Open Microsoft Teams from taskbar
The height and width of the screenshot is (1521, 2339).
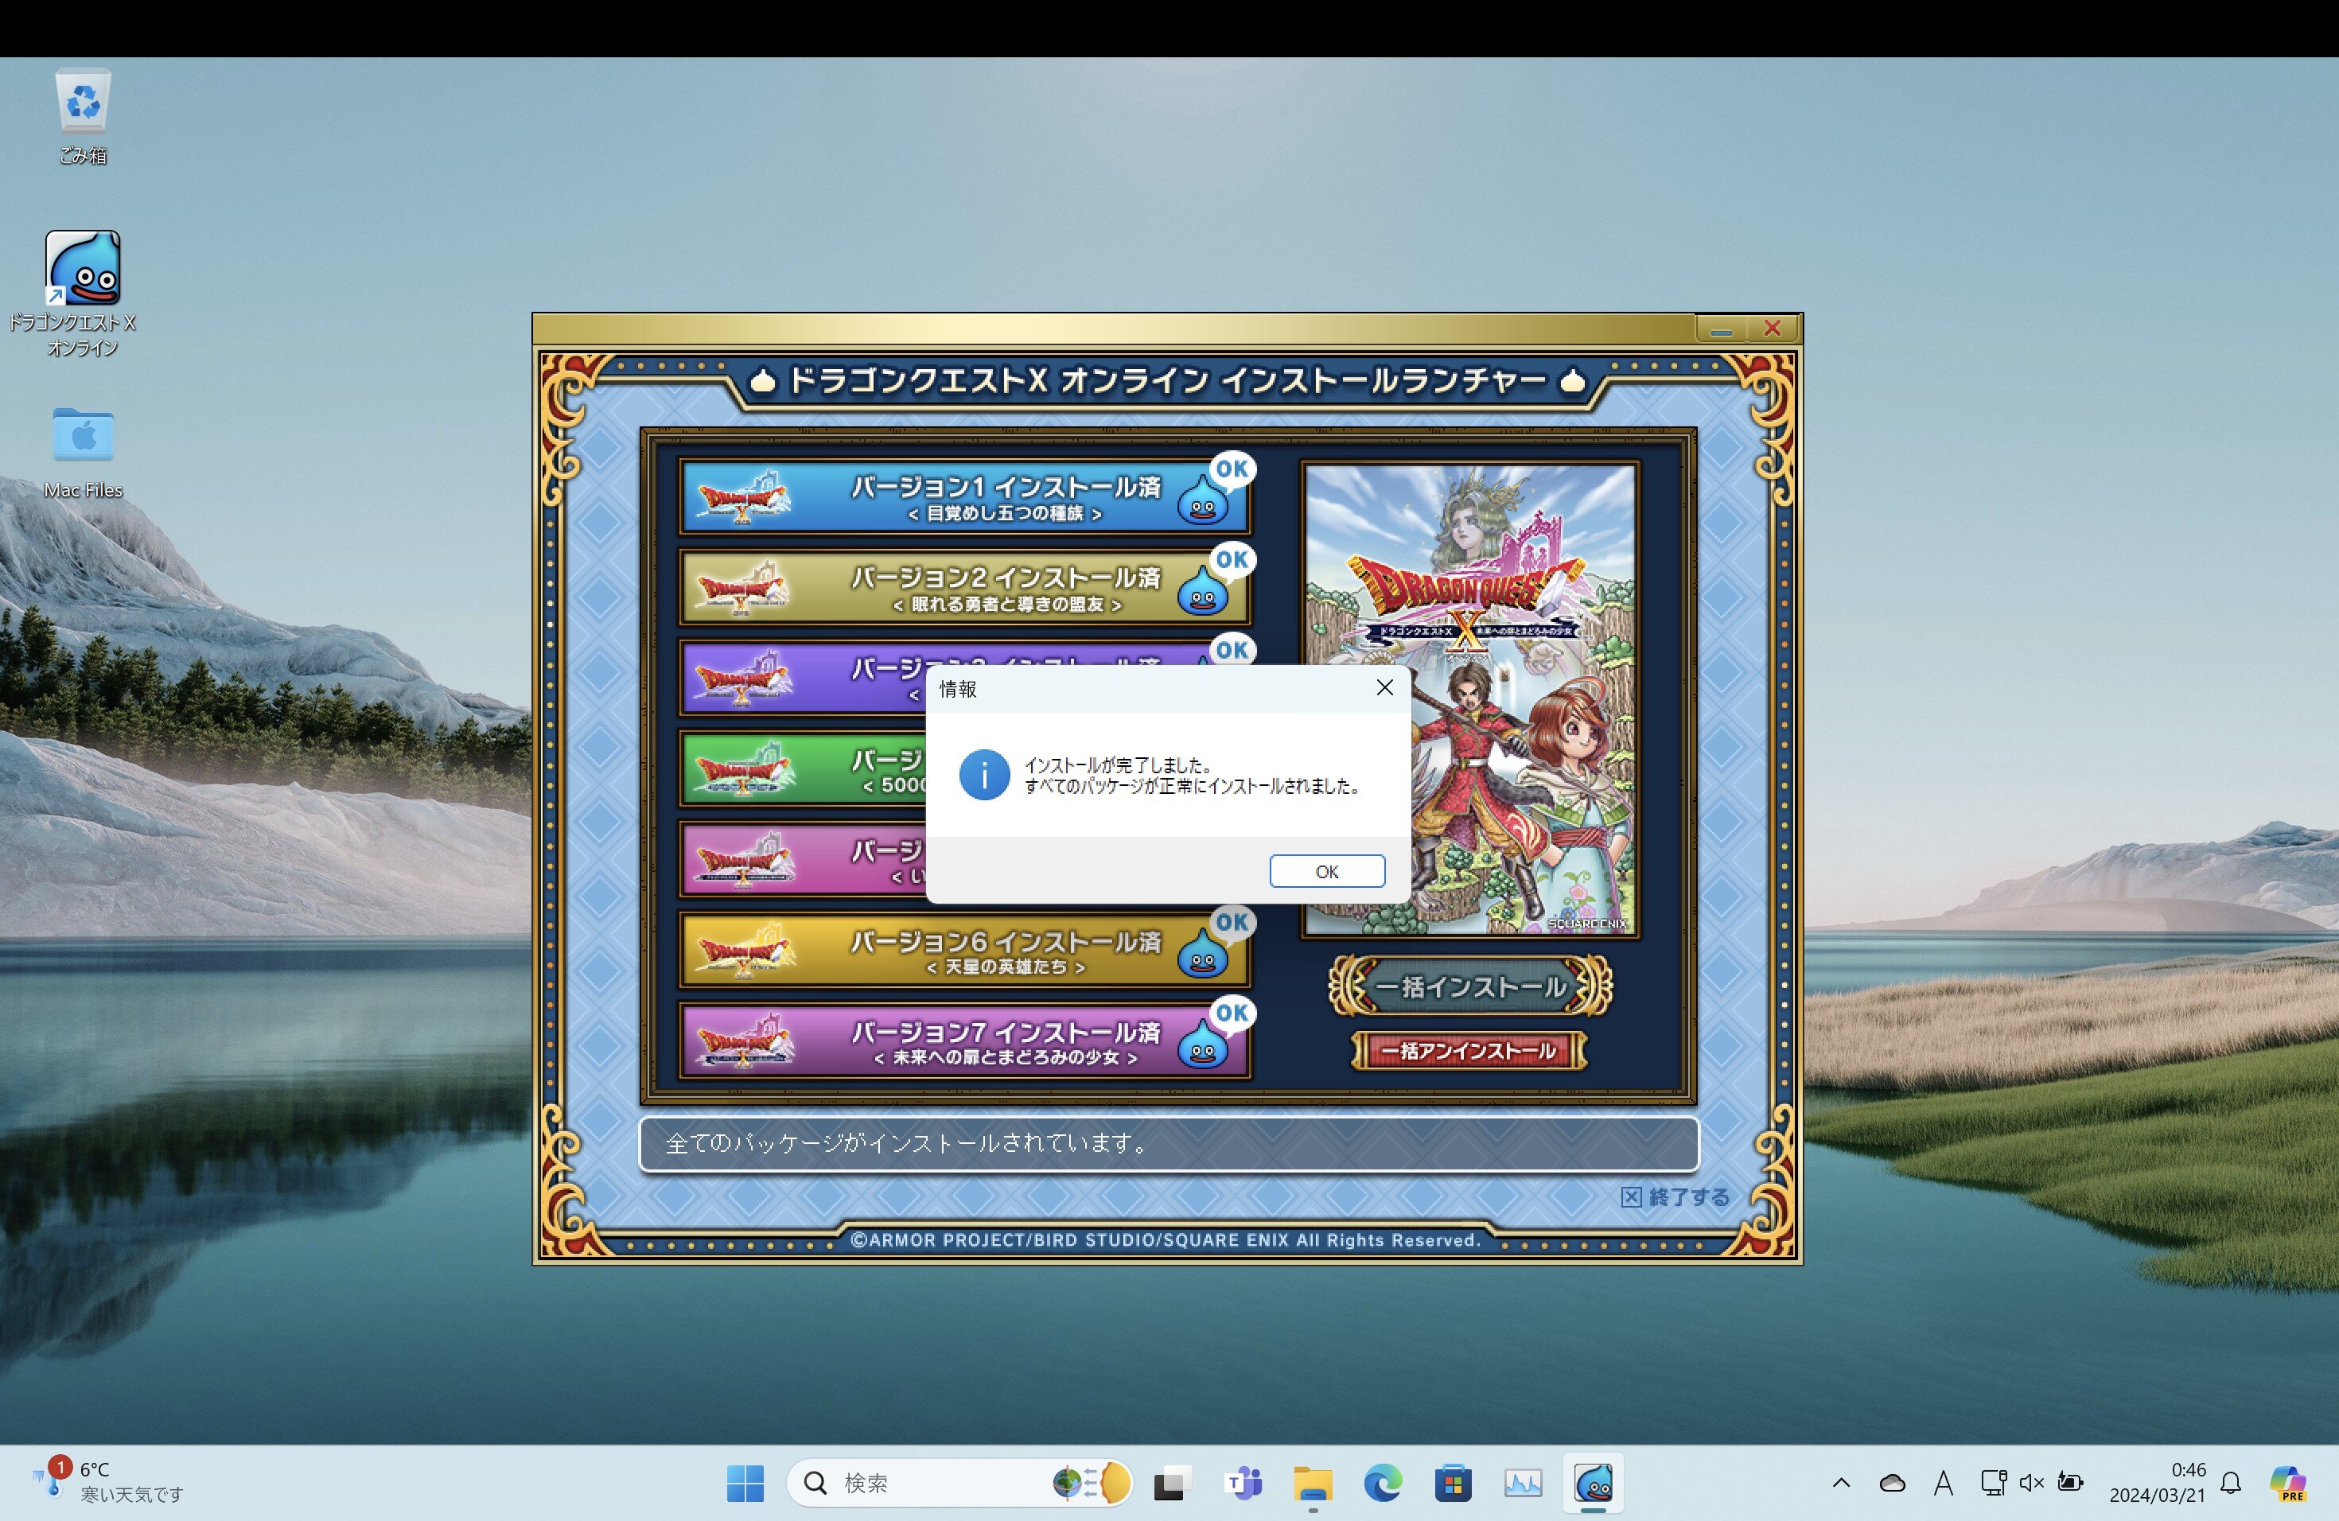pyautogui.click(x=1243, y=1483)
